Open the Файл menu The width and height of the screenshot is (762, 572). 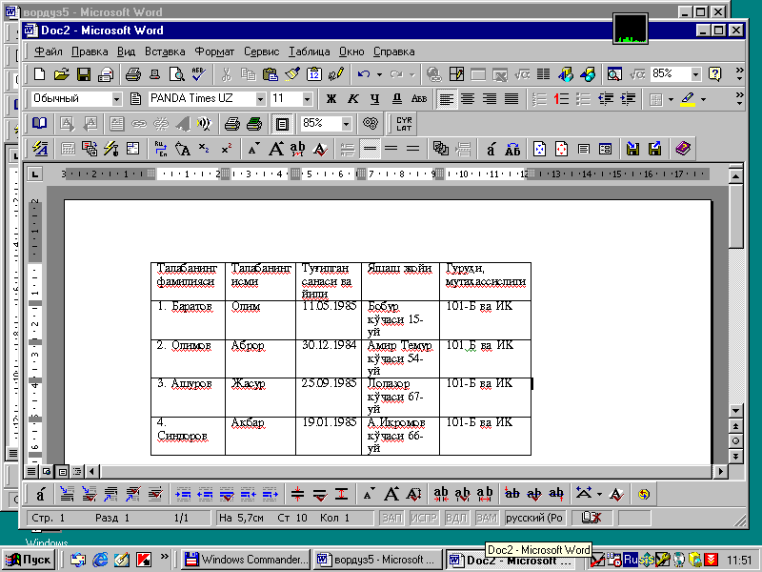pos(49,51)
